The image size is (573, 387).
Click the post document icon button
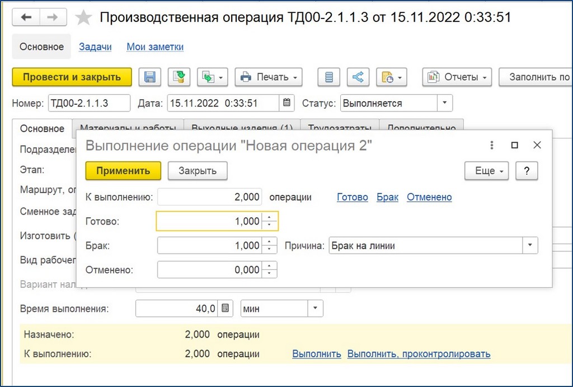[x=179, y=77]
